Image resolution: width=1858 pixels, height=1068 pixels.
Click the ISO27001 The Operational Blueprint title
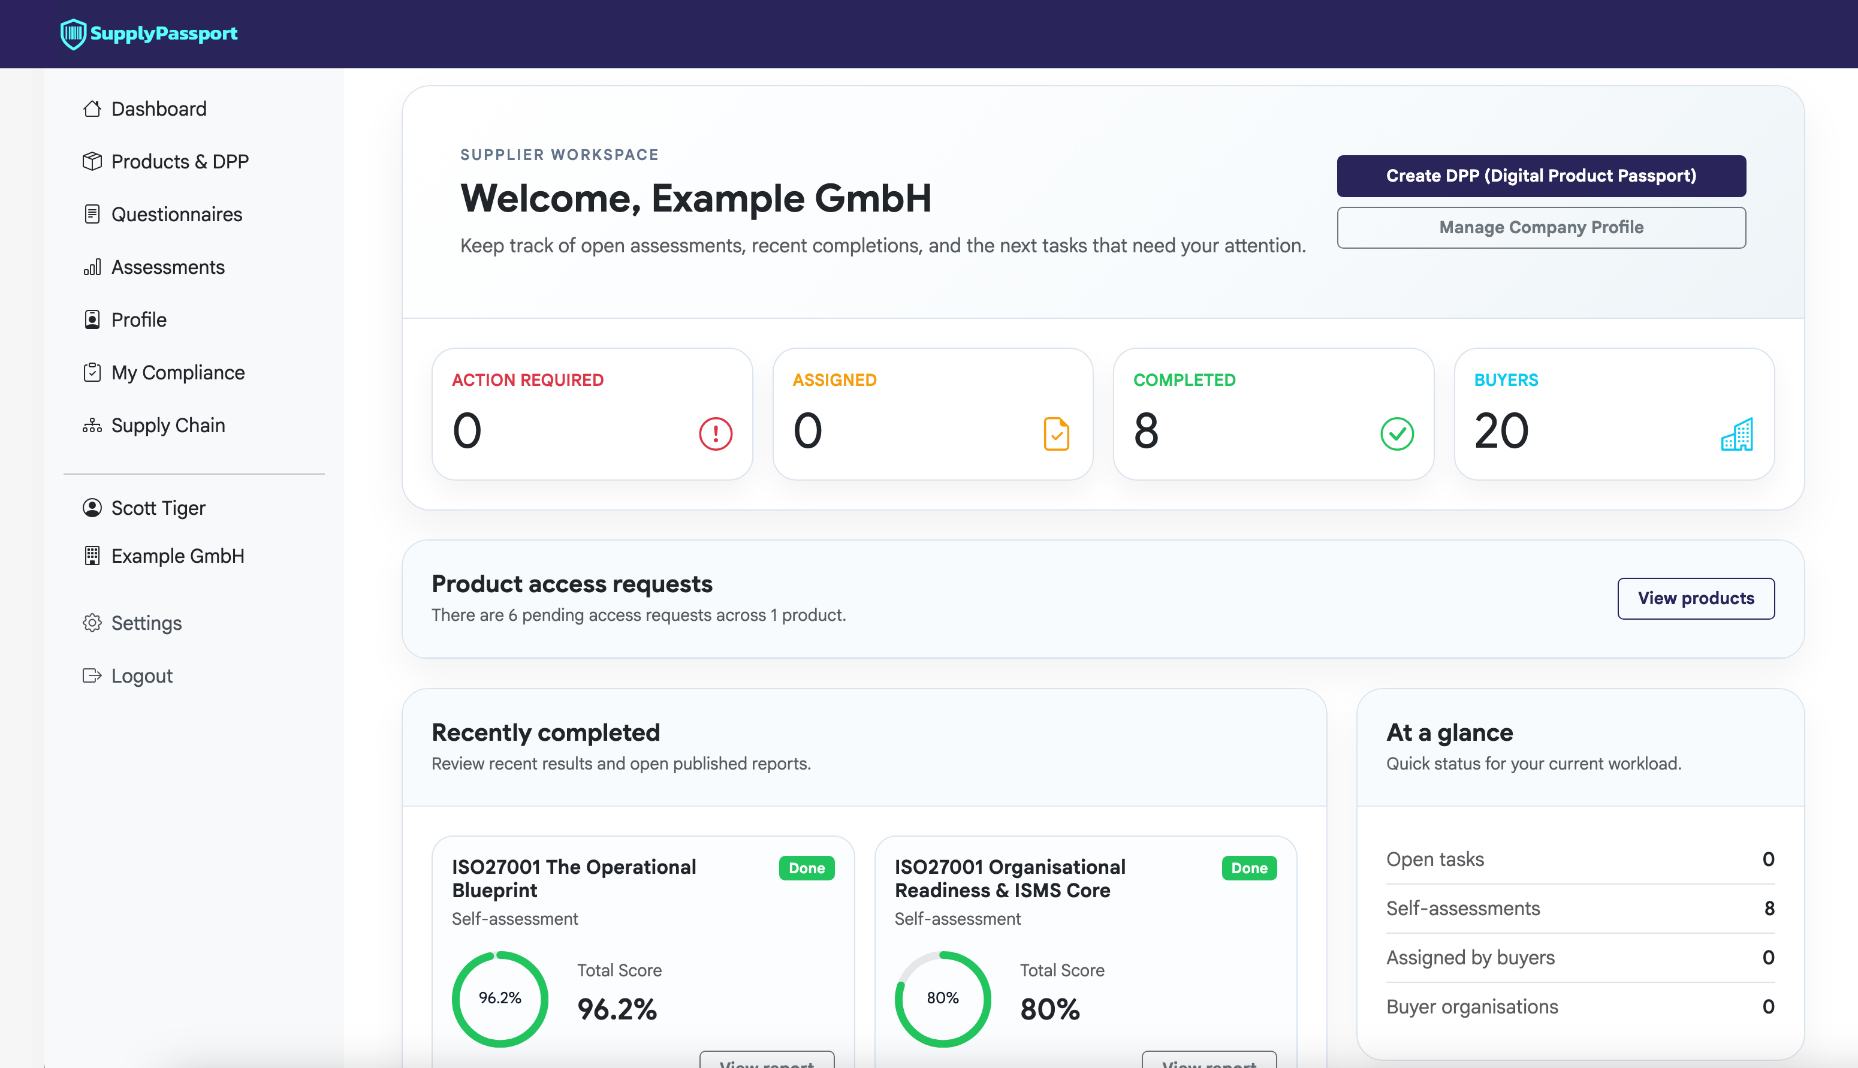pyautogui.click(x=574, y=879)
